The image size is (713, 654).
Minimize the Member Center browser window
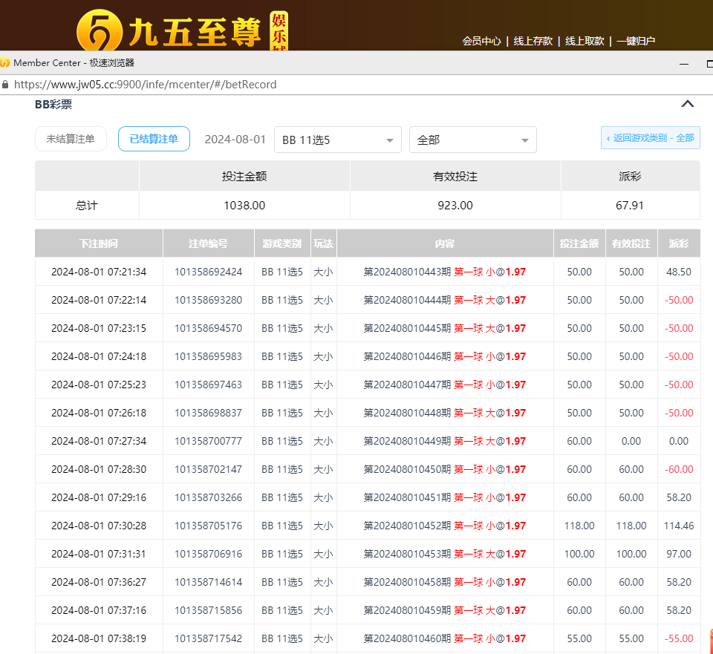[x=683, y=65]
